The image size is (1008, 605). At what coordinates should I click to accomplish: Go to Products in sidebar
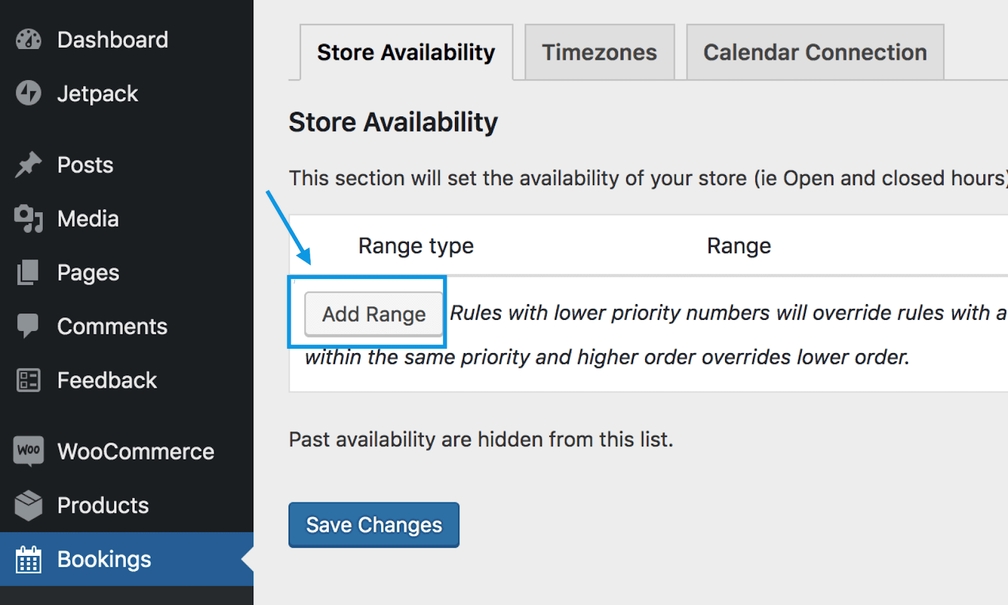[103, 505]
